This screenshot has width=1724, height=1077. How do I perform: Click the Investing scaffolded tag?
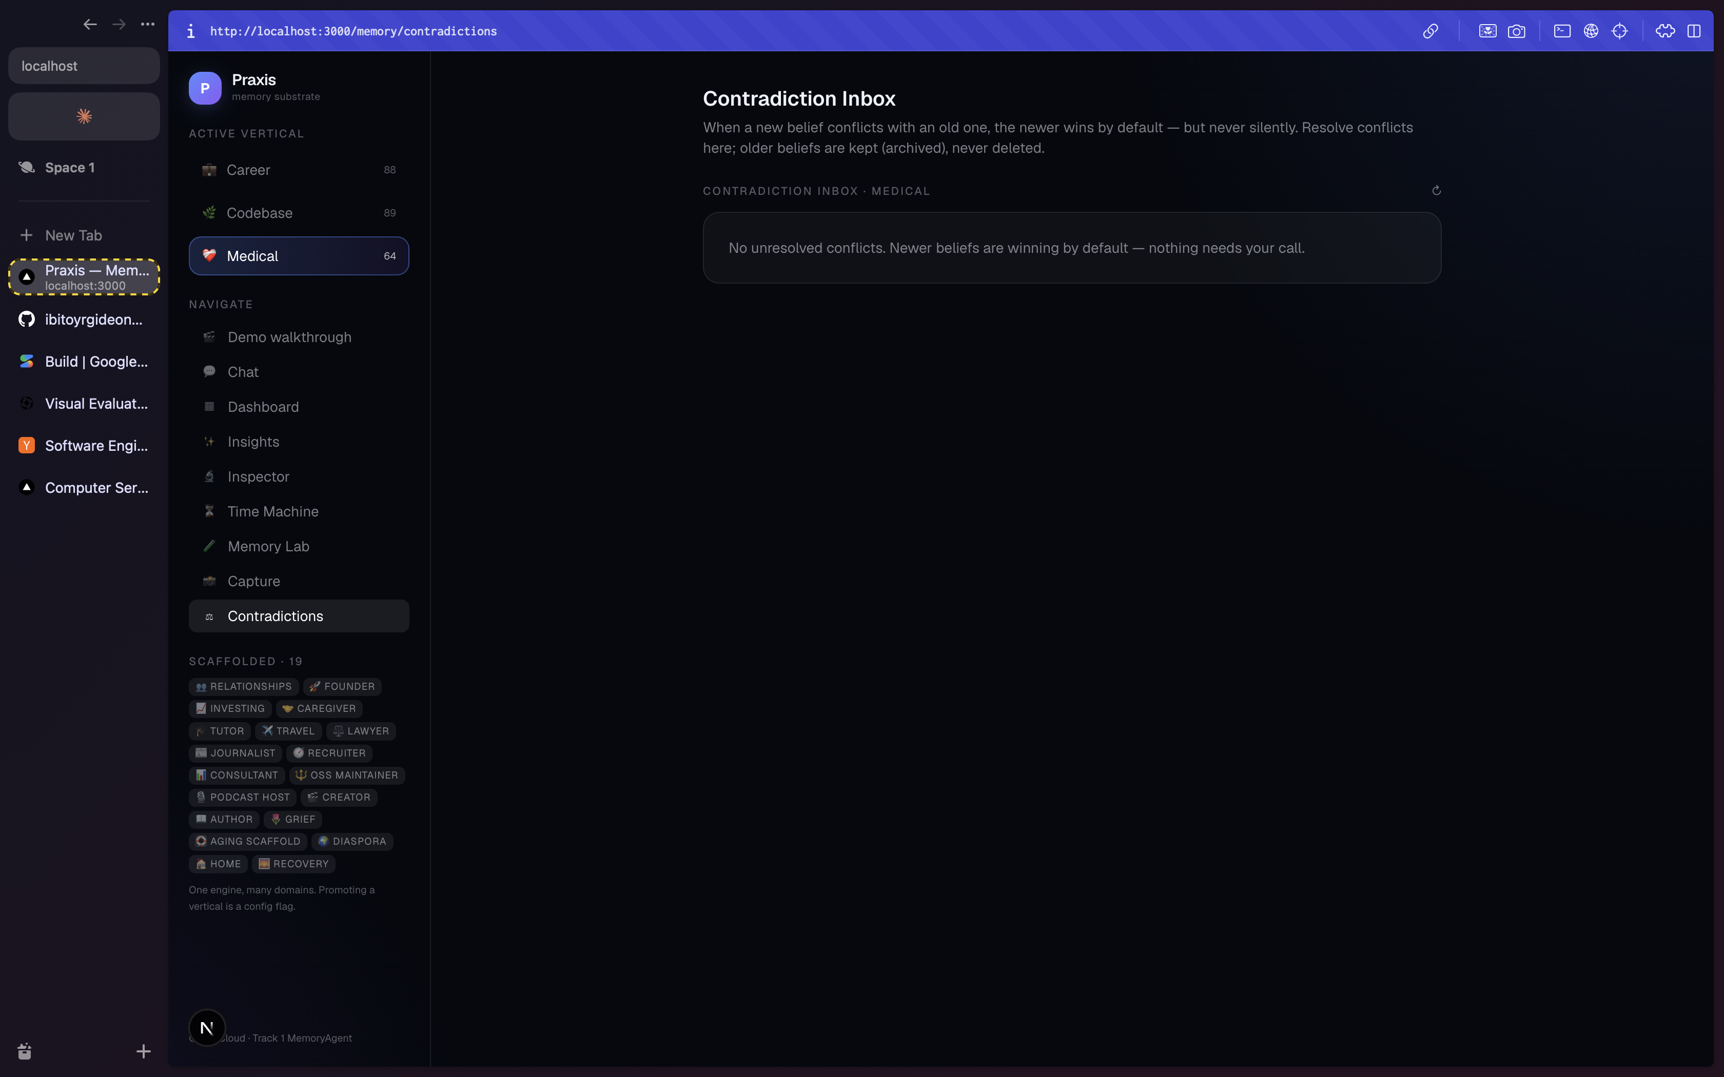[x=230, y=709]
